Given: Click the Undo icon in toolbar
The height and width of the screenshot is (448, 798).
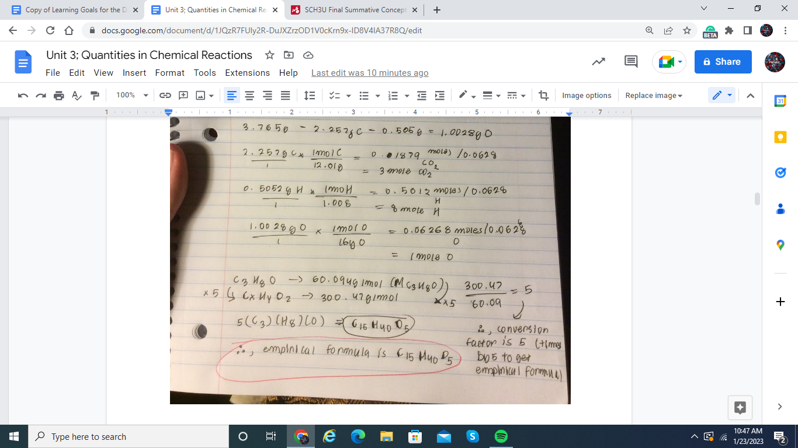Looking at the screenshot, I should (x=23, y=95).
